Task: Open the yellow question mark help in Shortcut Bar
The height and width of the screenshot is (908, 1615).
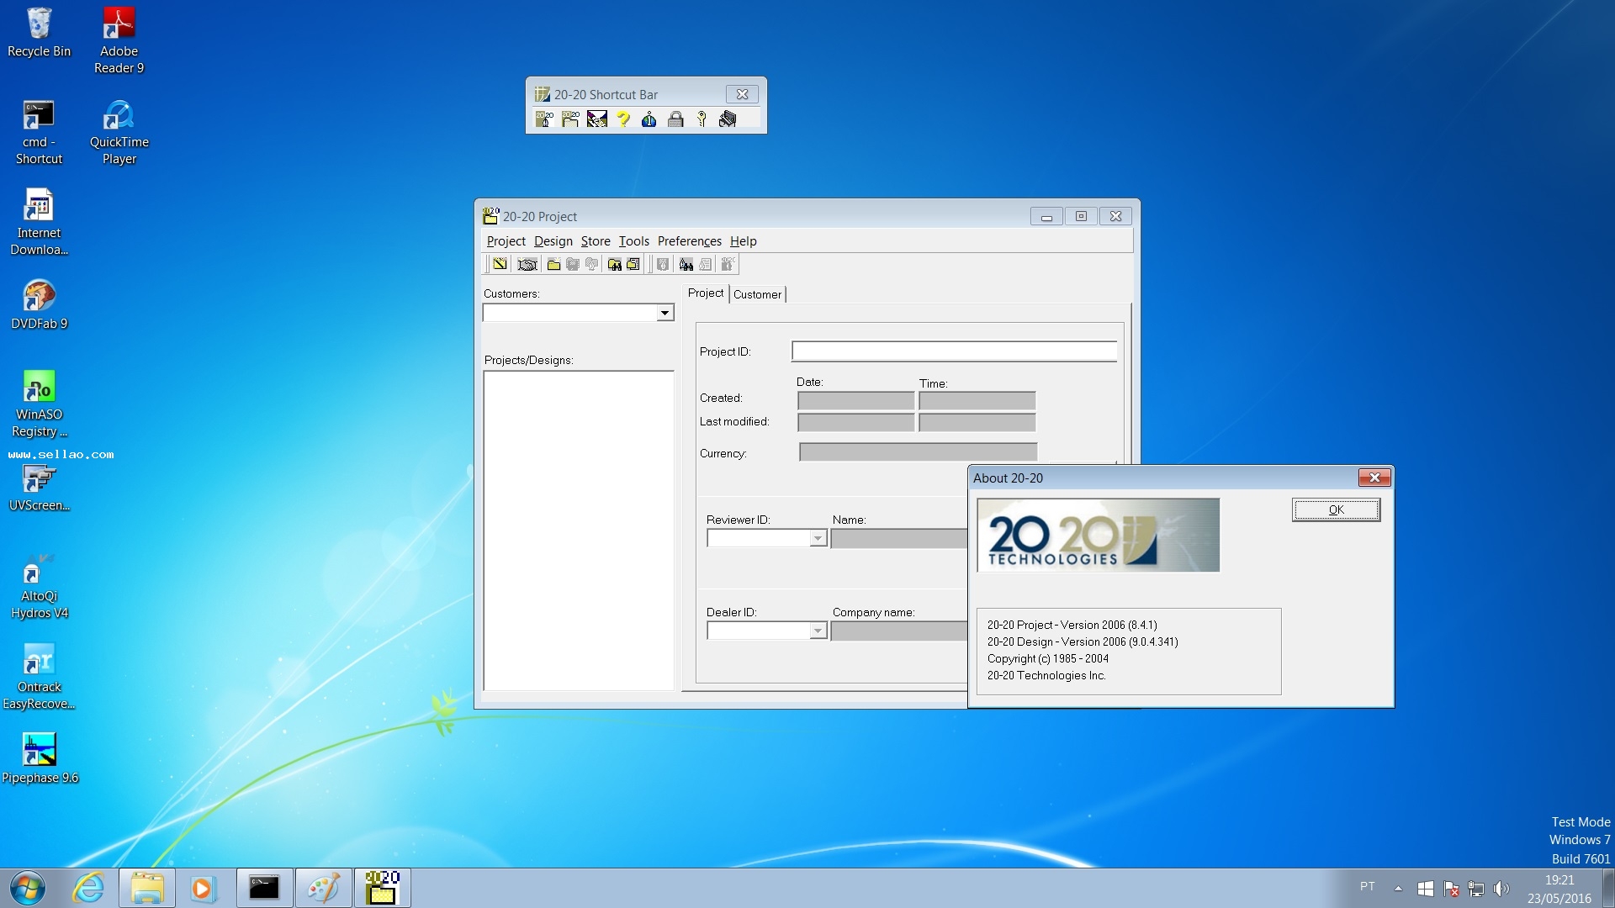Action: click(x=623, y=119)
